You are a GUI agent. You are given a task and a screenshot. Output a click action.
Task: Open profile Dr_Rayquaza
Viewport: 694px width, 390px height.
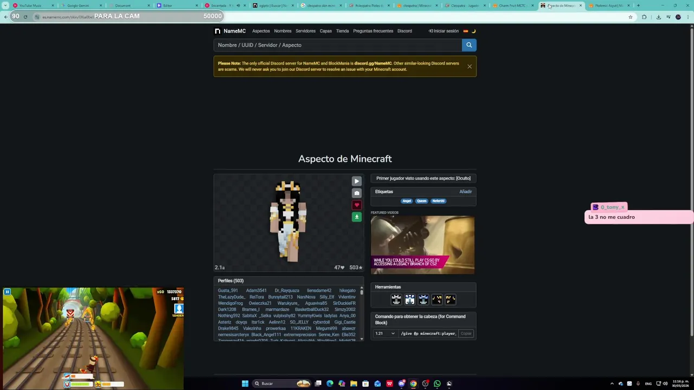tap(287, 291)
